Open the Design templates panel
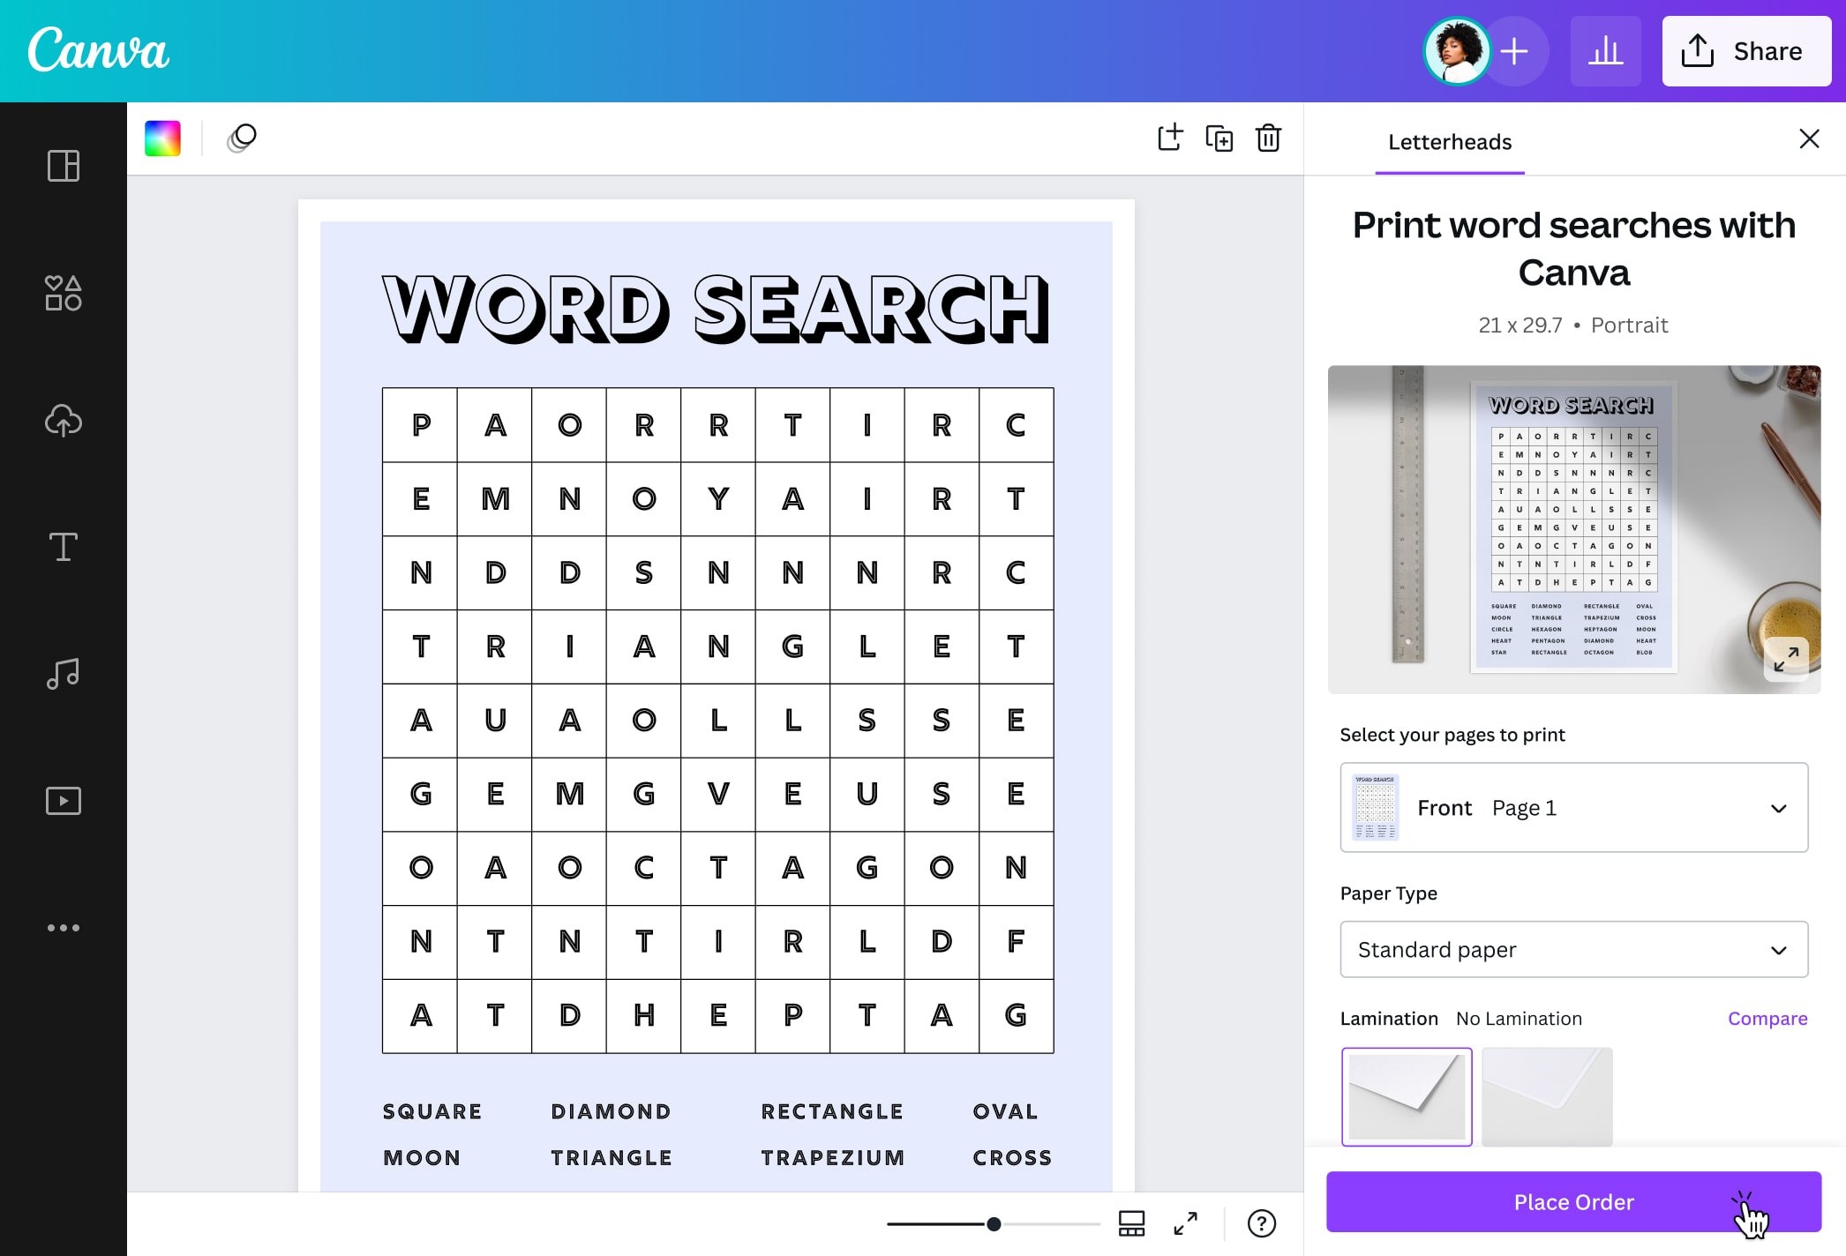 [63, 166]
